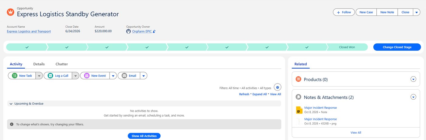Click View All link in activity timeline
The height and width of the screenshot is (140, 426).
click(x=275, y=94)
